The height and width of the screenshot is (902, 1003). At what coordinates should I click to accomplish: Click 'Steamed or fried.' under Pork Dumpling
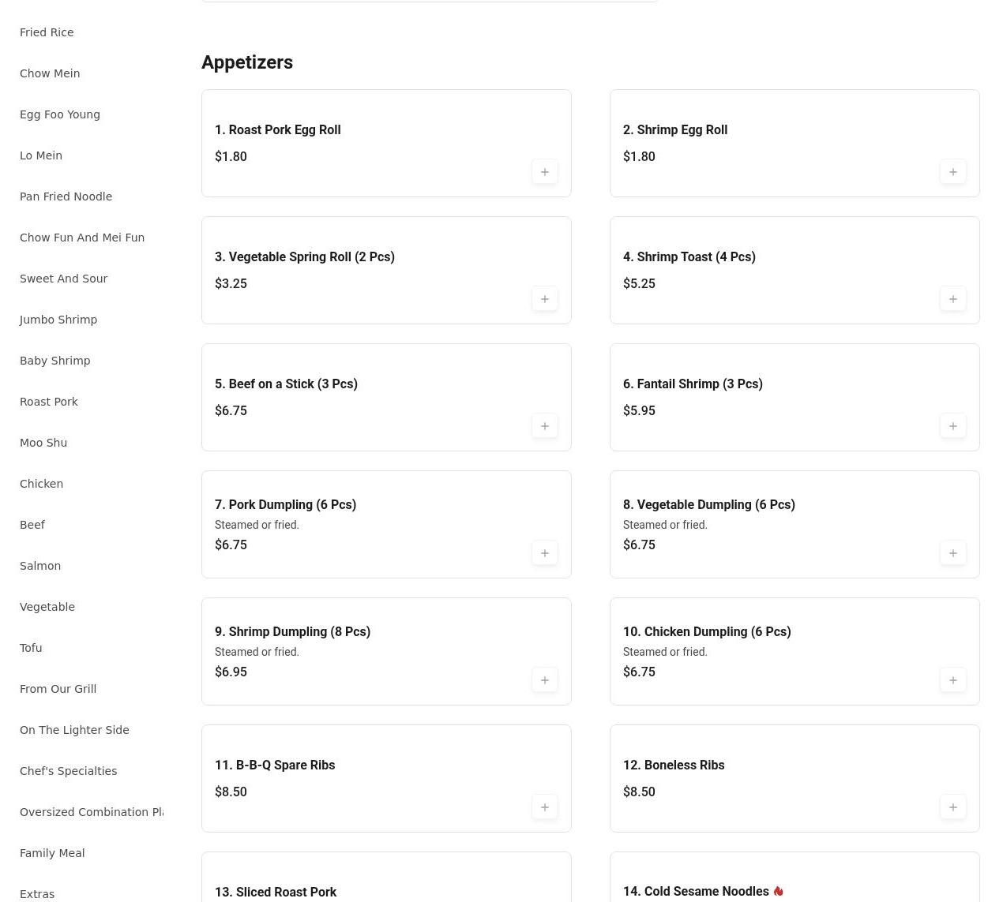tap(257, 525)
